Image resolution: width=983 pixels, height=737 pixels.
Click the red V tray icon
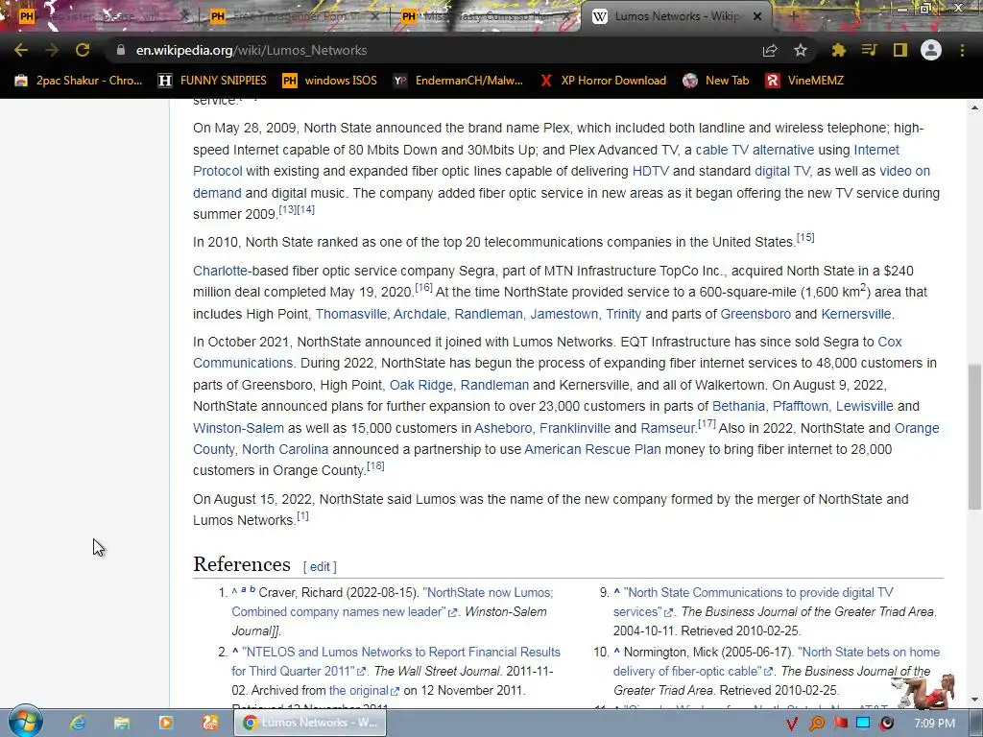792,724
